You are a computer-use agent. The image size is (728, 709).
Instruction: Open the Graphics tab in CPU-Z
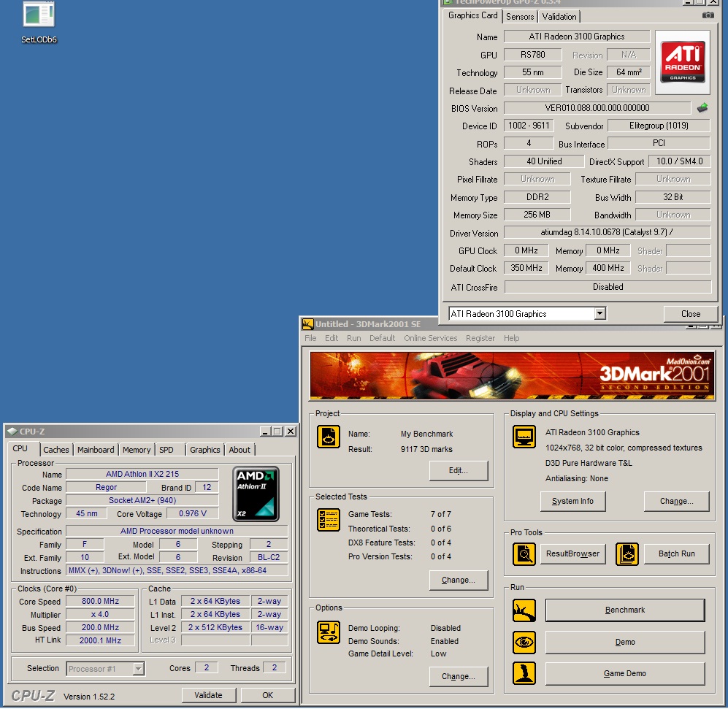pyautogui.click(x=204, y=450)
